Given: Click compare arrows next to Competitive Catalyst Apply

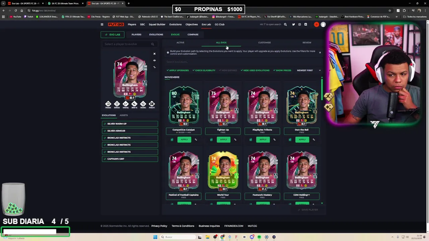Looking at the screenshot, I should coord(196,140).
